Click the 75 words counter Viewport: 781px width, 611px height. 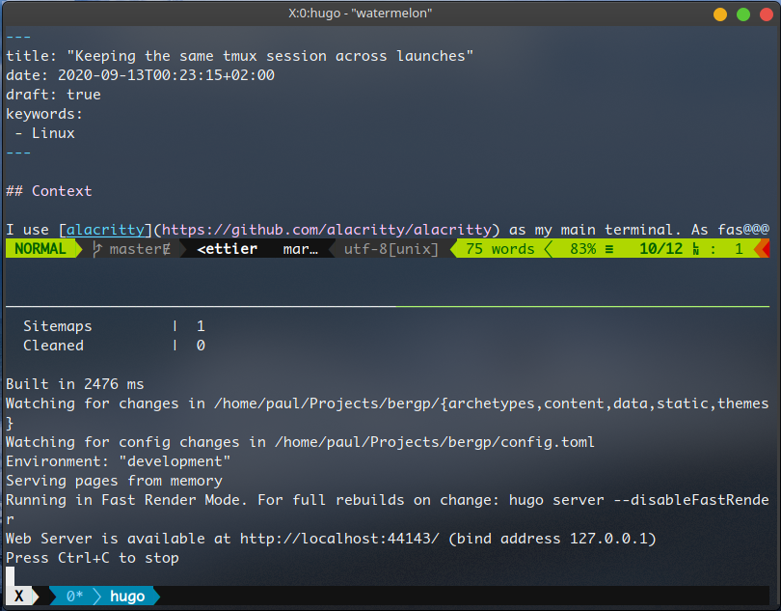pos(500,248)
